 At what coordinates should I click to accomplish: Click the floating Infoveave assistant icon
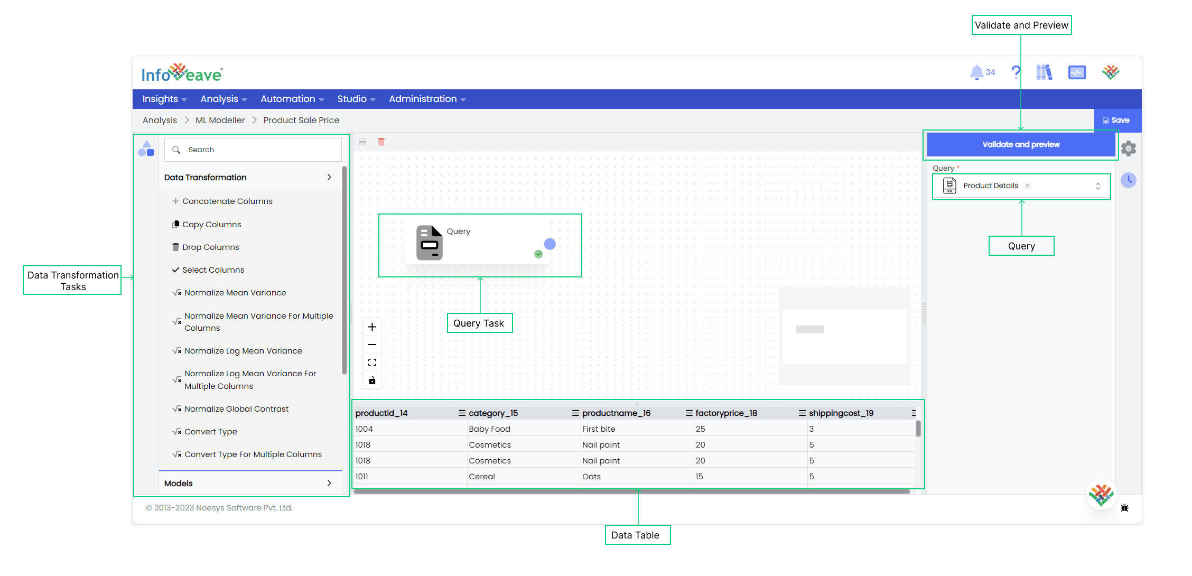coord(1101,495)
